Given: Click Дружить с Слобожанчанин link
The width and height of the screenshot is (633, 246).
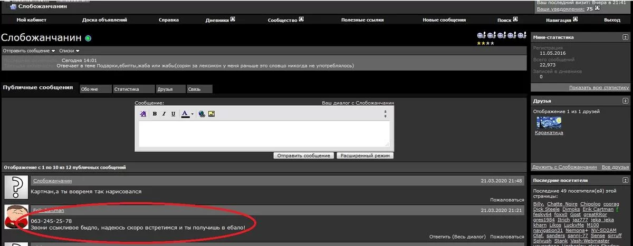Looking at the screenshot, I should [564, 167].
